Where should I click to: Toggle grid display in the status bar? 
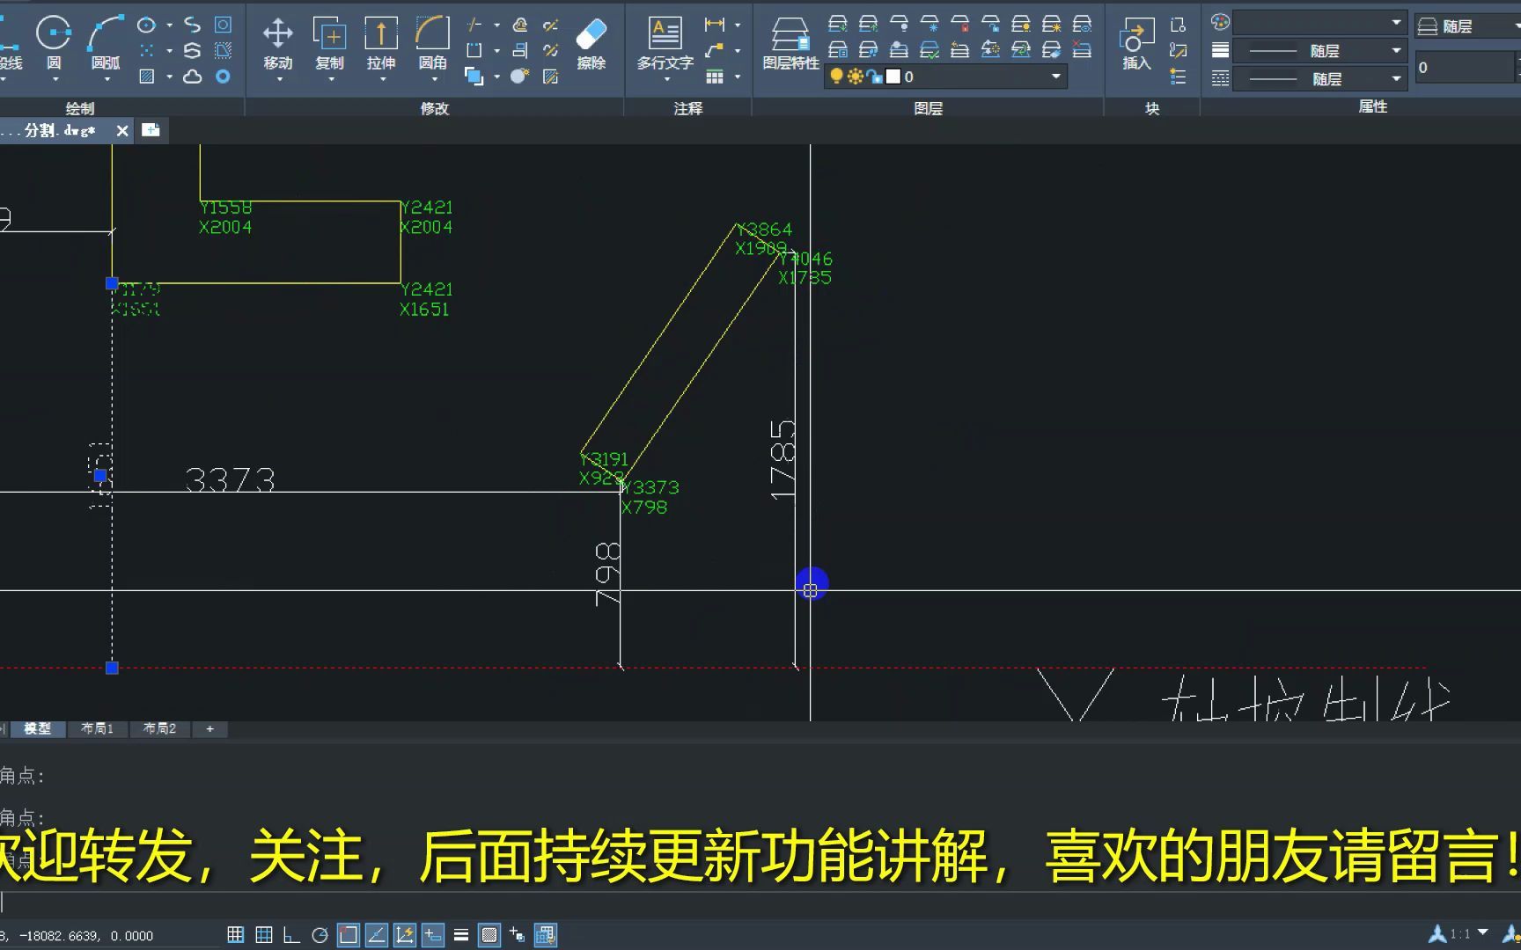pos(235,934)
